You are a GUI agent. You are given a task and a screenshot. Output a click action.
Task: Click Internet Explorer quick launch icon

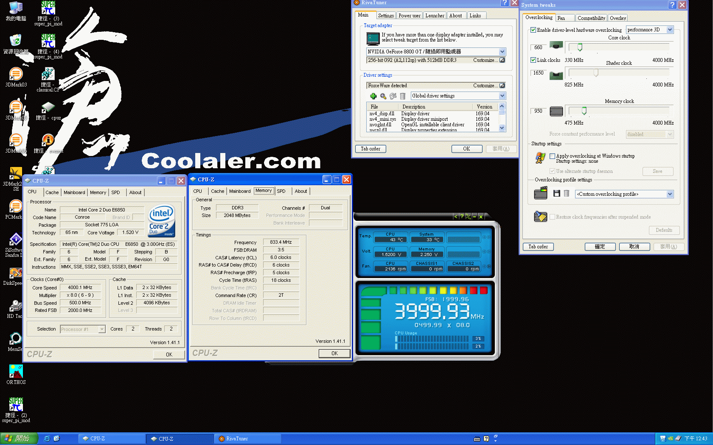pos(47,439)
